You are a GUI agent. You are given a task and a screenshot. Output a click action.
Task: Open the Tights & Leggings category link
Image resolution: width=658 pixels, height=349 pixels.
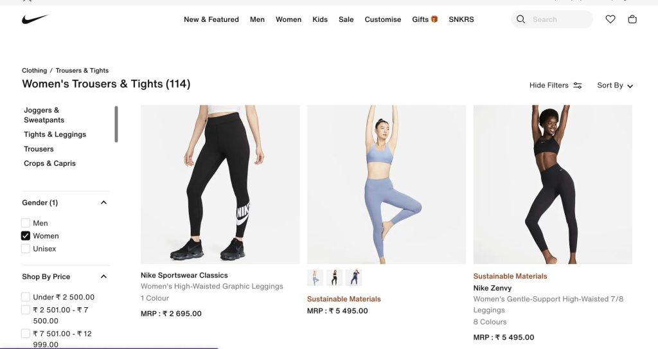[55, 134]
